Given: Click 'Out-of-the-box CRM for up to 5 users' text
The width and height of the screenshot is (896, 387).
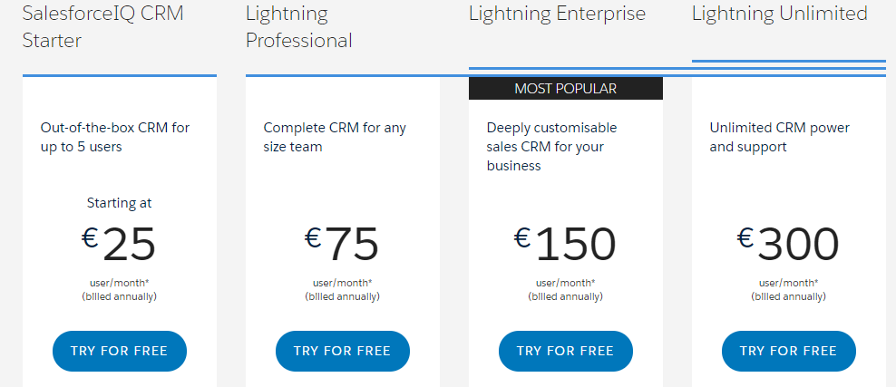Looking at the screenshot, I should tap(115, 137).
